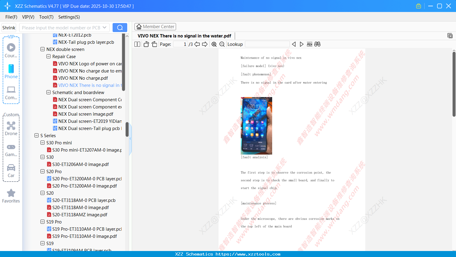Click the left panel outer scrollbar thumb
This screenshot has height=257, width=456.
[x=127, y=129]
